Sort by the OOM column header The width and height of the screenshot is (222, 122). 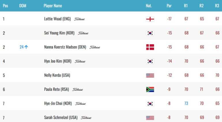pos(23,6)
